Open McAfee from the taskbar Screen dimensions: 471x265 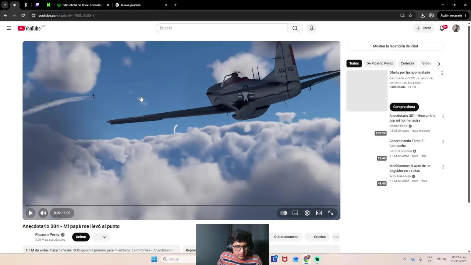pos(285,259)
